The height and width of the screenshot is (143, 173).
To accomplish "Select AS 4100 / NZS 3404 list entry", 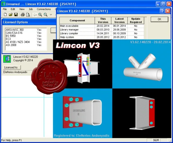I will [26, 42].
